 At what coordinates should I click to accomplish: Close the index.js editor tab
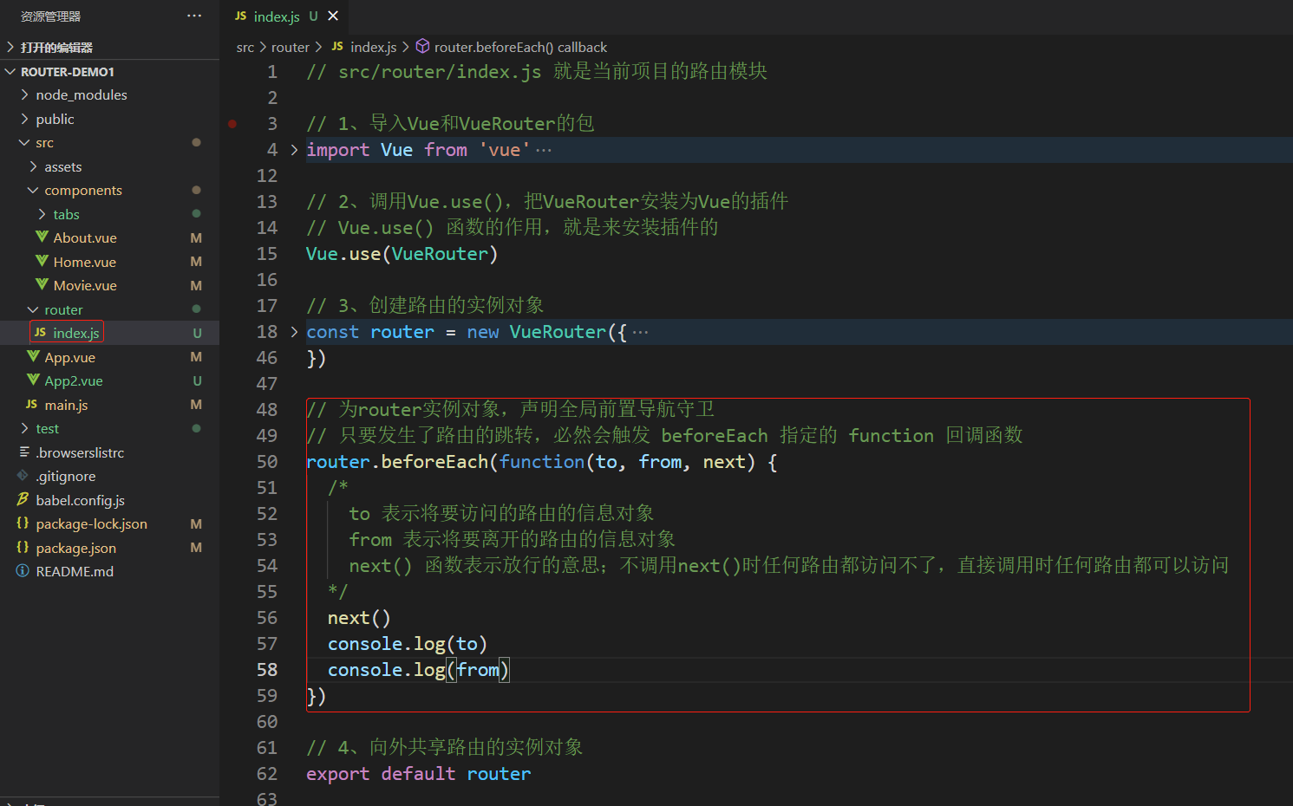(x=333, y=16)
